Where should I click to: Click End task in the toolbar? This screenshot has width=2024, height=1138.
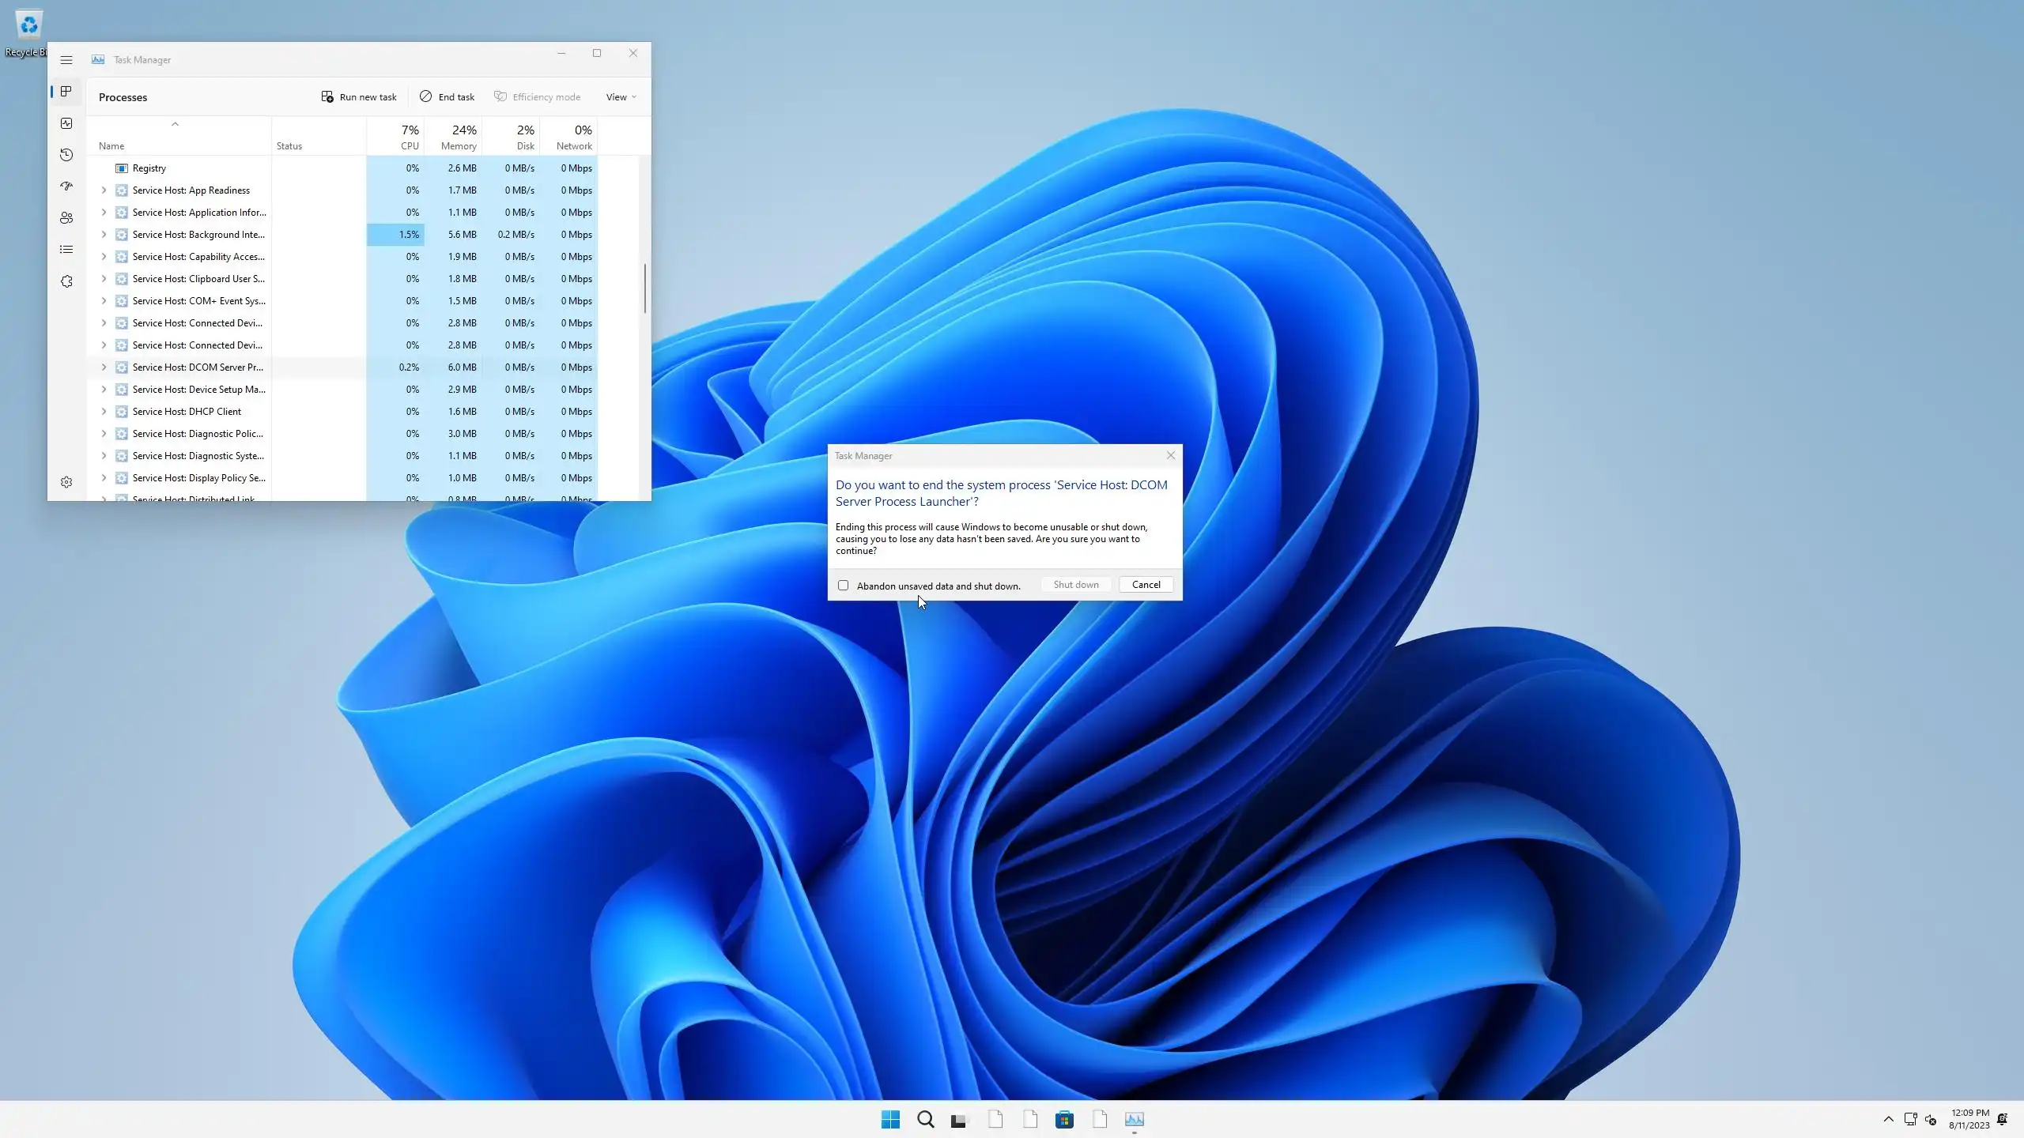(447, 97)
